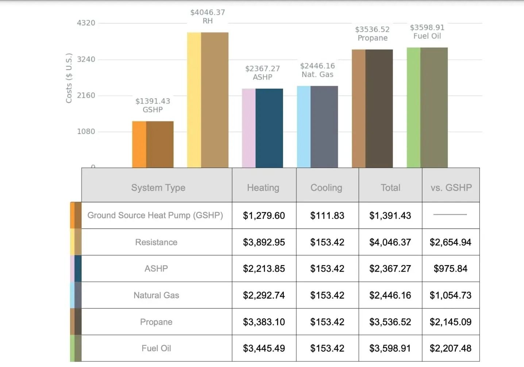The image size is (524, 367).
Task: Click the Ground Source Heat Pump row label
Action: 156,215
